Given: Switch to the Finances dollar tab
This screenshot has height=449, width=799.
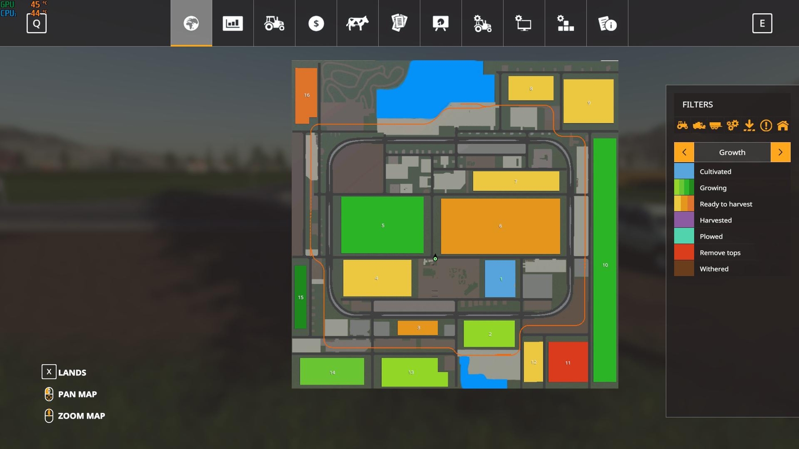Looking at the screenshot, I should pos(316,23).
